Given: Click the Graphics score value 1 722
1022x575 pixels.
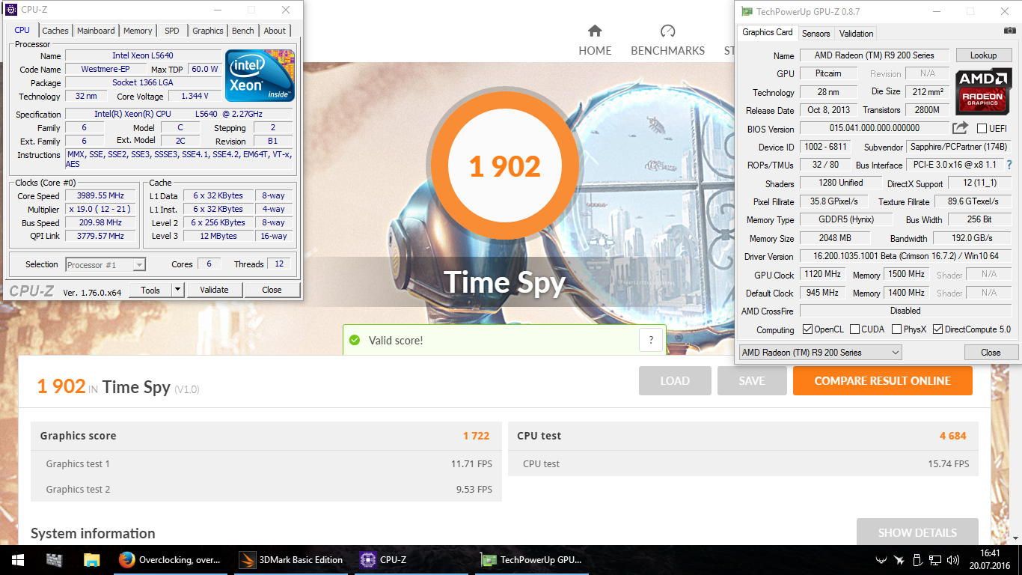Looking at the screenshot, I should 476,436.
